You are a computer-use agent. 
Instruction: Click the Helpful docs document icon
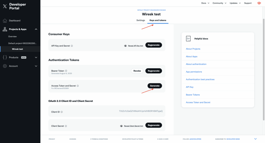coord(188,39)
